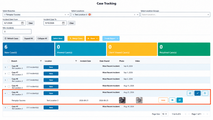Open calendar picker for Incident Date From
This screenshot has height=120, width=213.
click(x=23, y=23)
